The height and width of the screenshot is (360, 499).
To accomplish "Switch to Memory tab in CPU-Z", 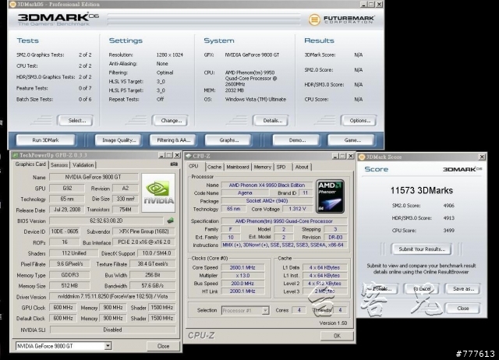I will 263,167.
